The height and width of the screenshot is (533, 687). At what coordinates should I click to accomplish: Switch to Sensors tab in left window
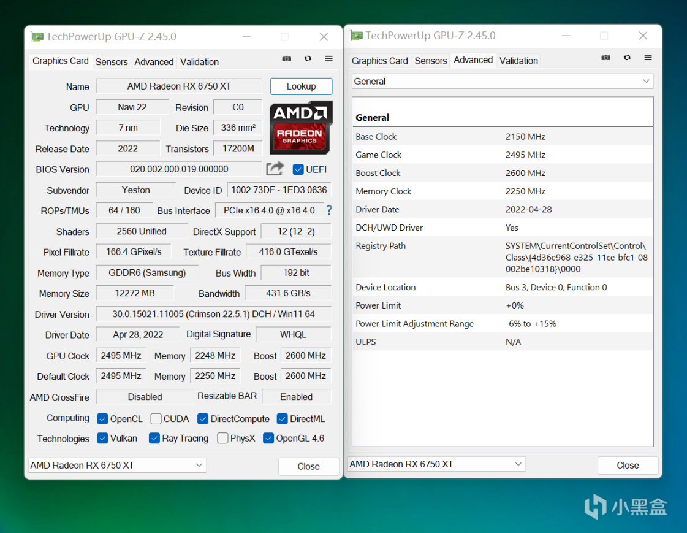click(x=112, y=62)
